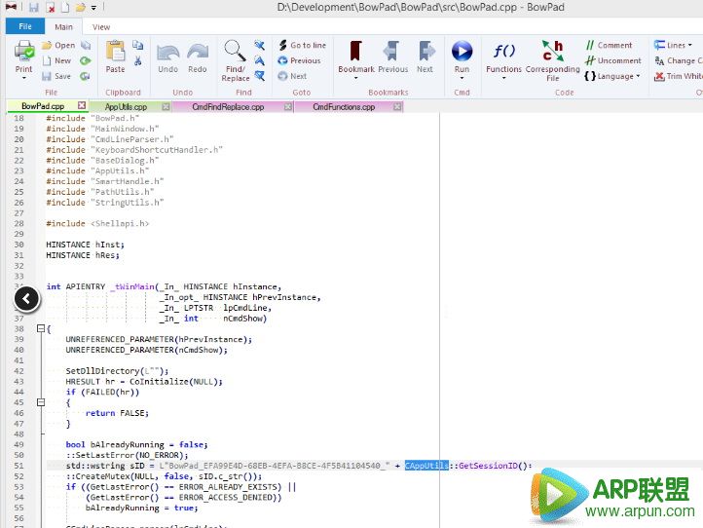Click the blue Run play icon
Image resolution: width=703 pixels, height=528 pixels.
[x=462, y=51]
